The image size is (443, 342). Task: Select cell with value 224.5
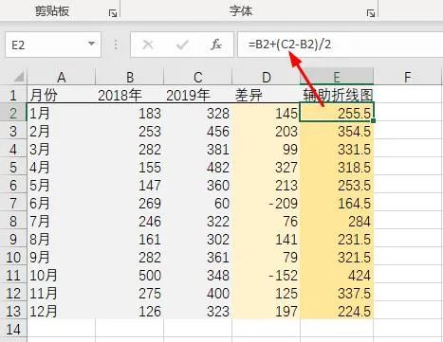(x=337, y=312)
